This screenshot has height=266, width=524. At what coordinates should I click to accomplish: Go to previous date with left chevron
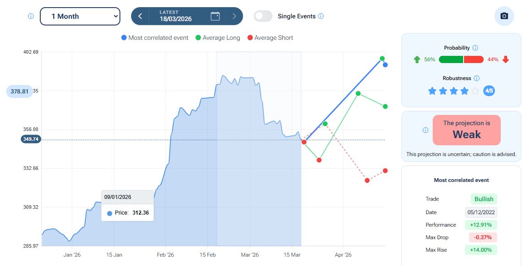(140, 16)
